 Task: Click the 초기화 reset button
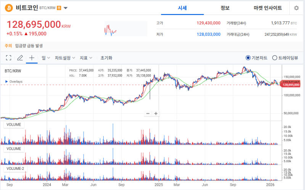pyautogui.click(x=106, y=58)
